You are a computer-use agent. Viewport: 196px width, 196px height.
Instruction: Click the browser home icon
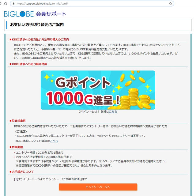click(x=6, y=3)
